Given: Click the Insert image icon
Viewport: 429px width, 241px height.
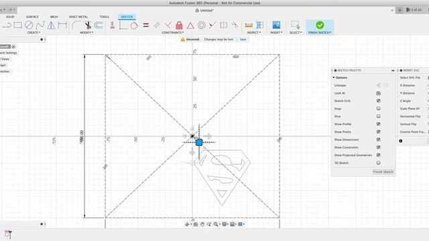Looking at the screenshot, I should [276, 25].
